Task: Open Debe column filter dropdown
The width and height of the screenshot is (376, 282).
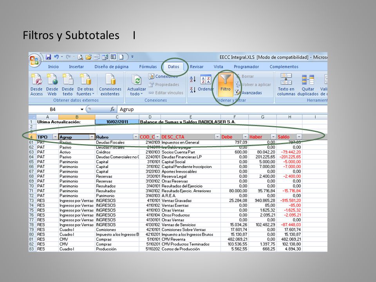Action: (x=245, y=137)
